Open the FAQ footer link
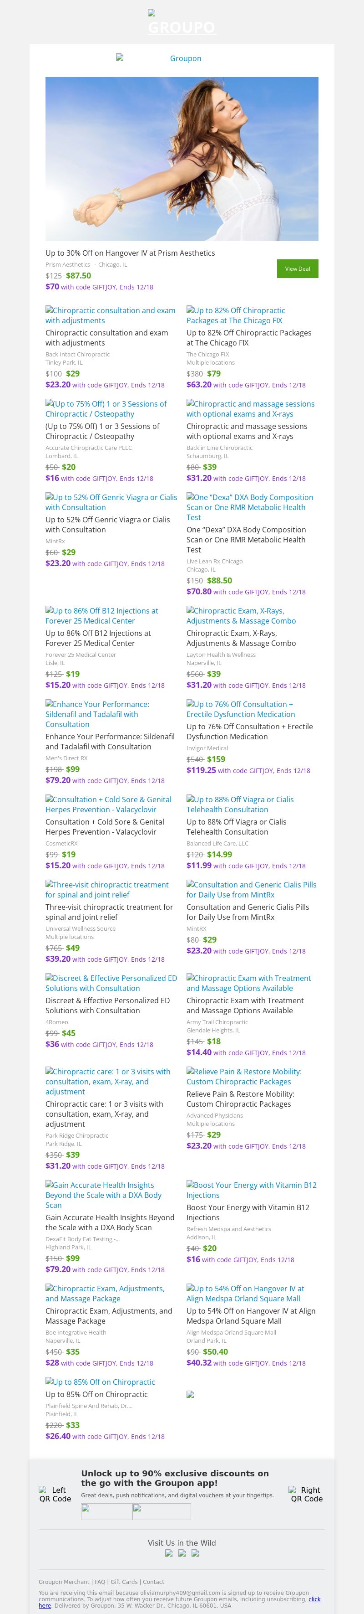364x1614 pixels. (100, 1582)
